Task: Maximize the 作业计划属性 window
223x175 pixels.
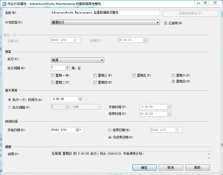Action: coord(205,3)
